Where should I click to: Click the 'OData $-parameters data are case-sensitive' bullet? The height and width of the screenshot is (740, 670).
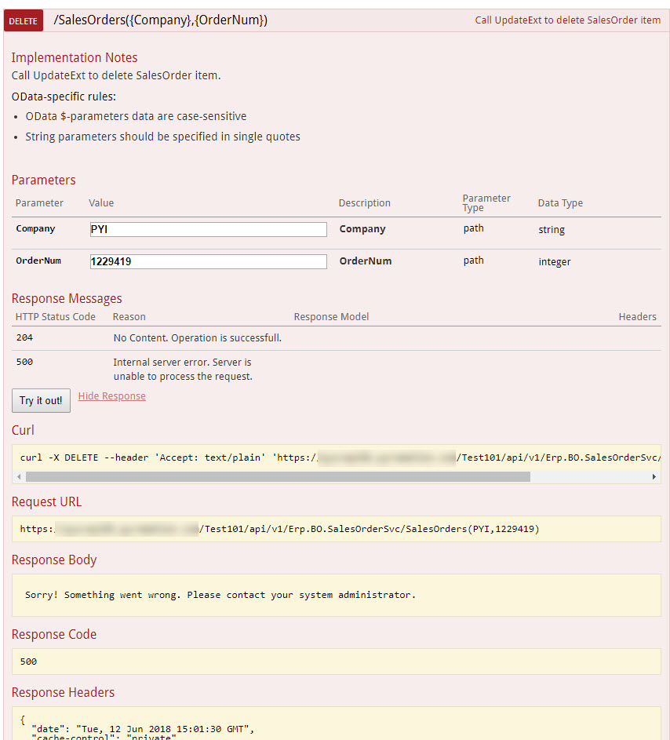click(x=136, y=116)
